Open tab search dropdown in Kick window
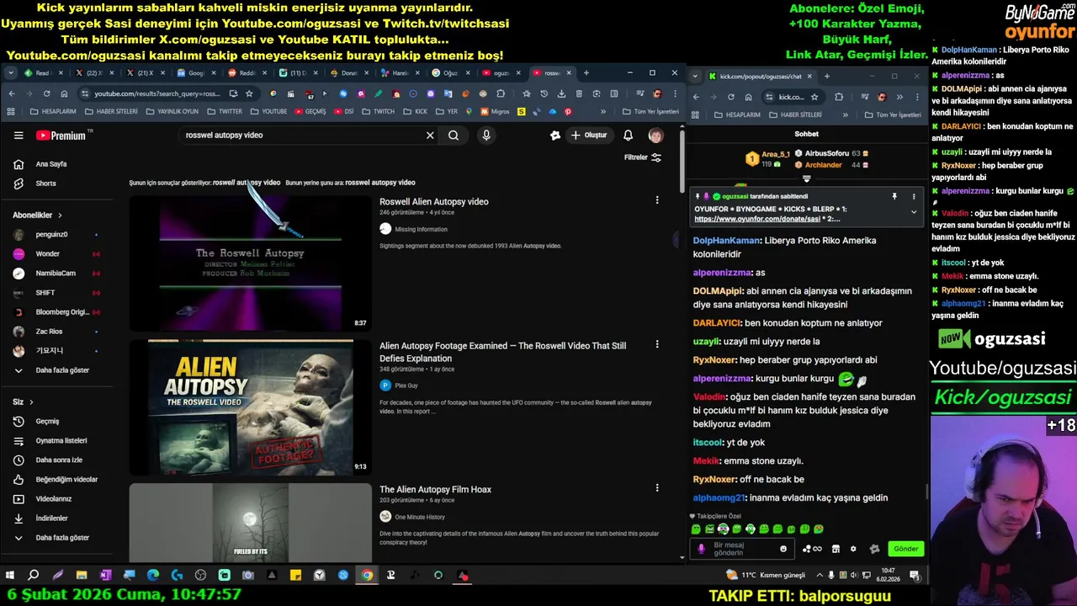The image size is (1077, 606). click(x=696, y=77)
